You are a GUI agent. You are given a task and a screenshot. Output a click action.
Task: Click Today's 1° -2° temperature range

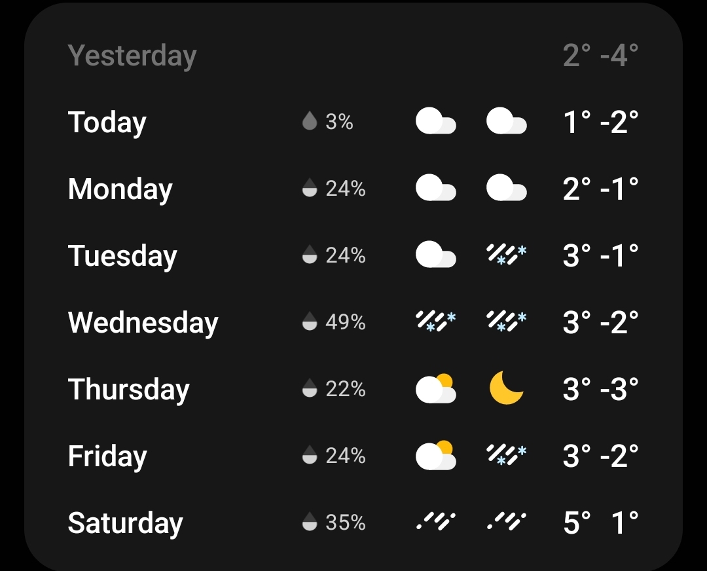(x=600, y=122)
